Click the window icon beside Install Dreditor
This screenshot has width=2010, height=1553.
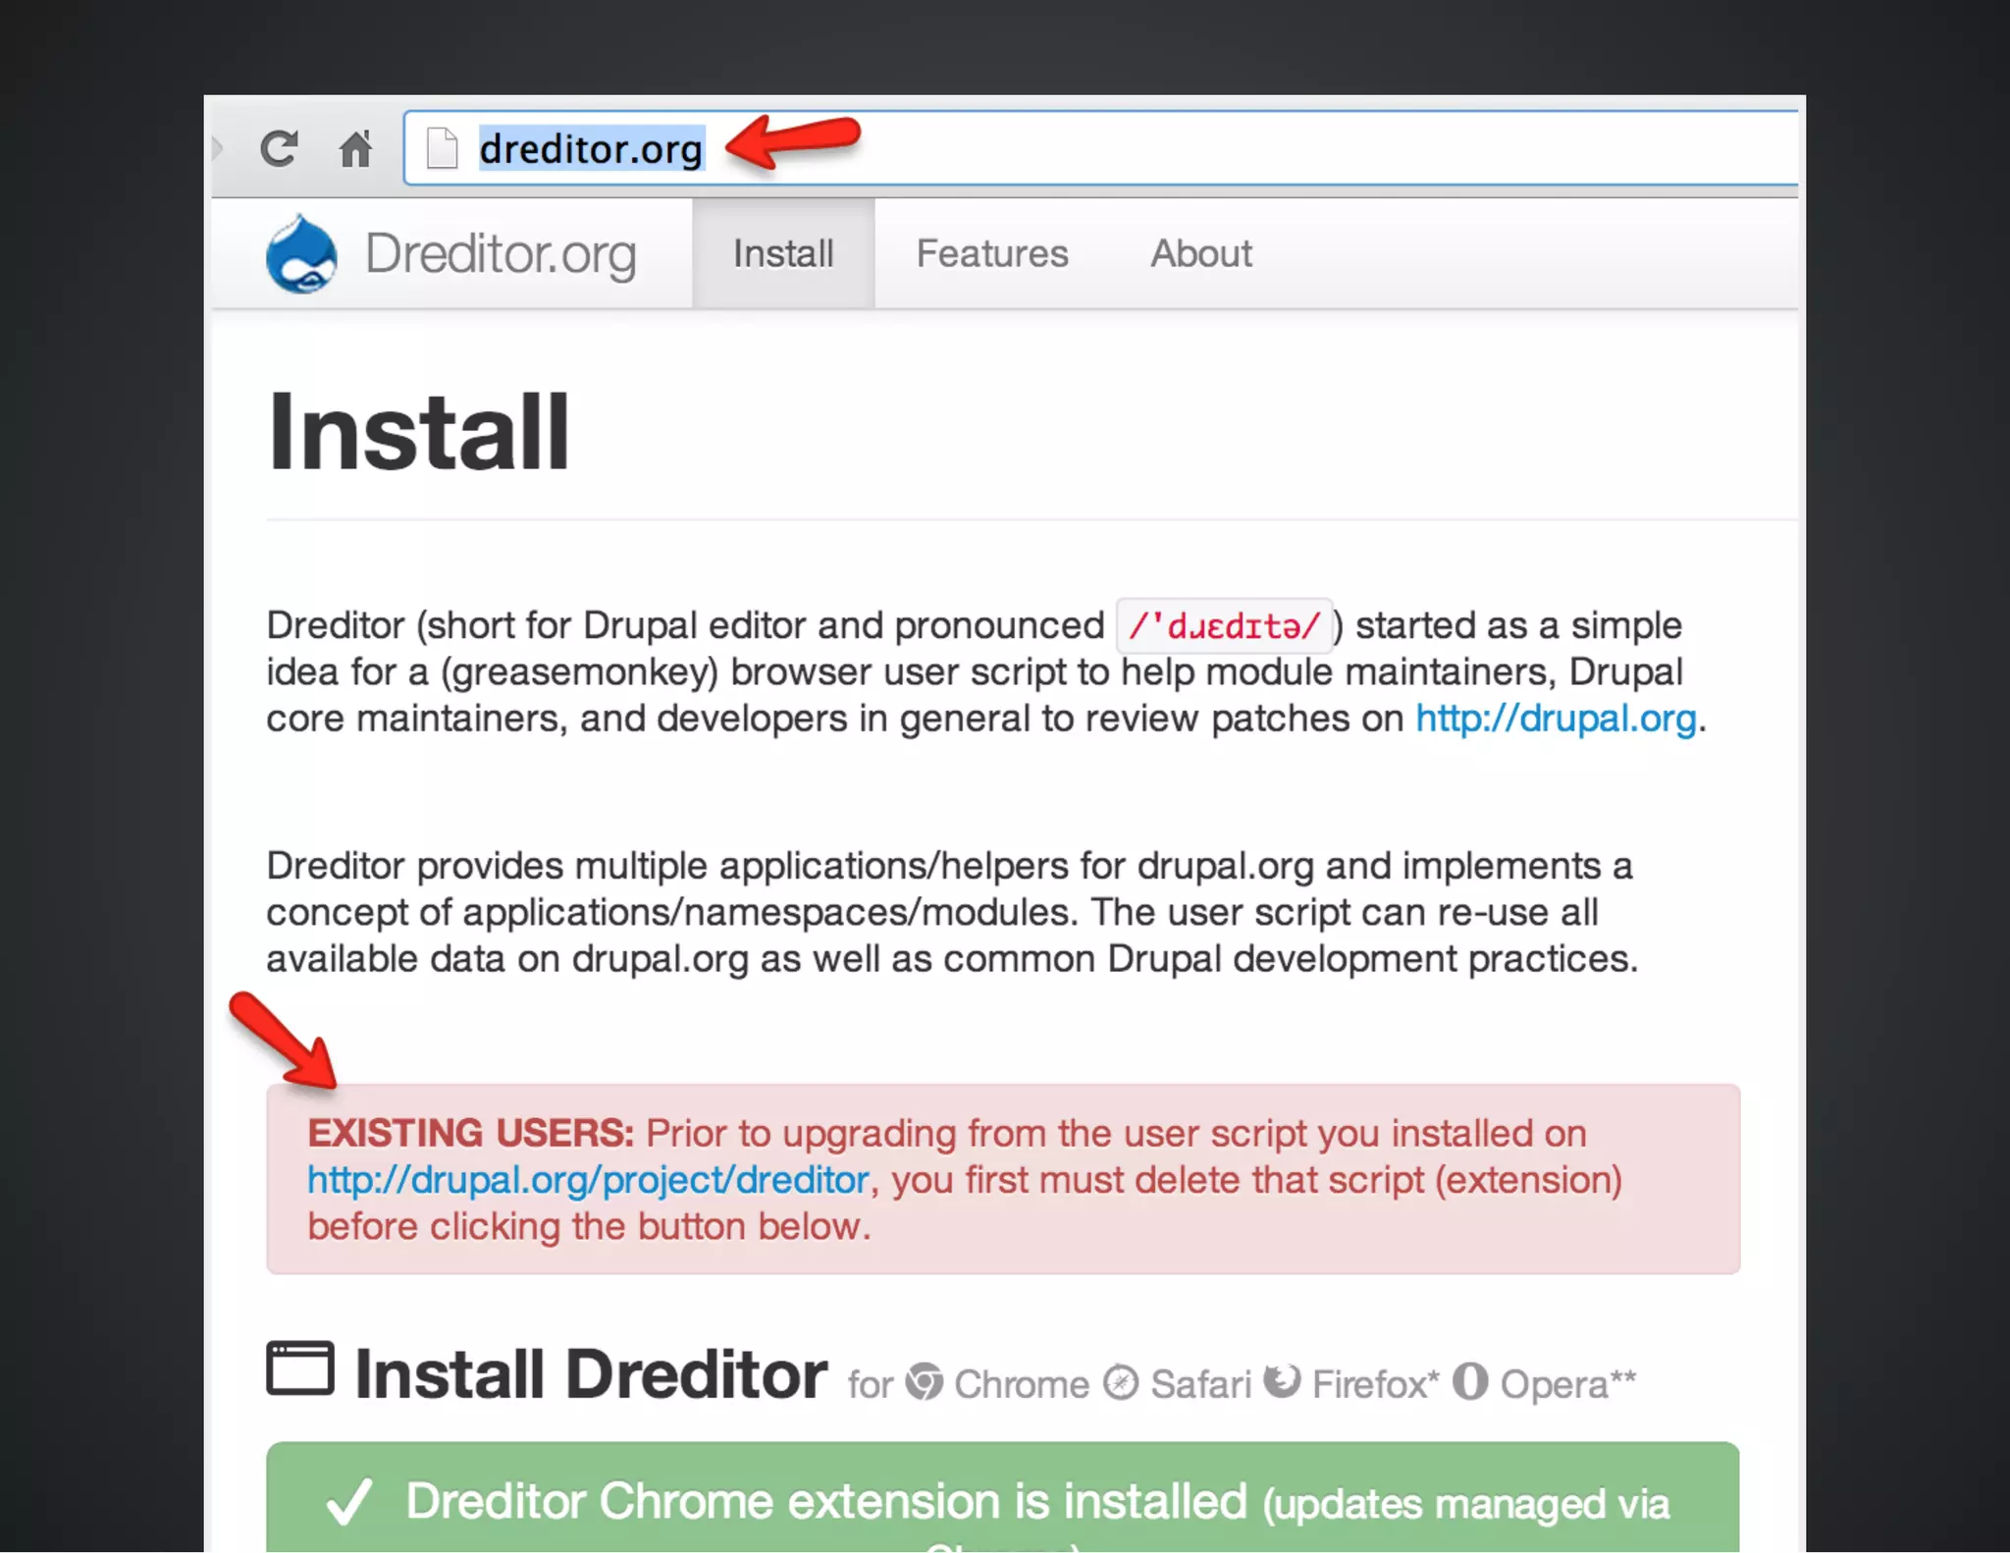[x=300, y=1368]
